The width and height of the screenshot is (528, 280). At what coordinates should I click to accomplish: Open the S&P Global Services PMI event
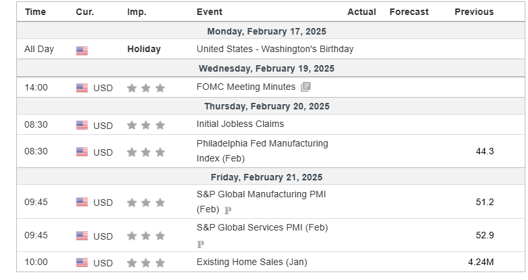(262, 228)
